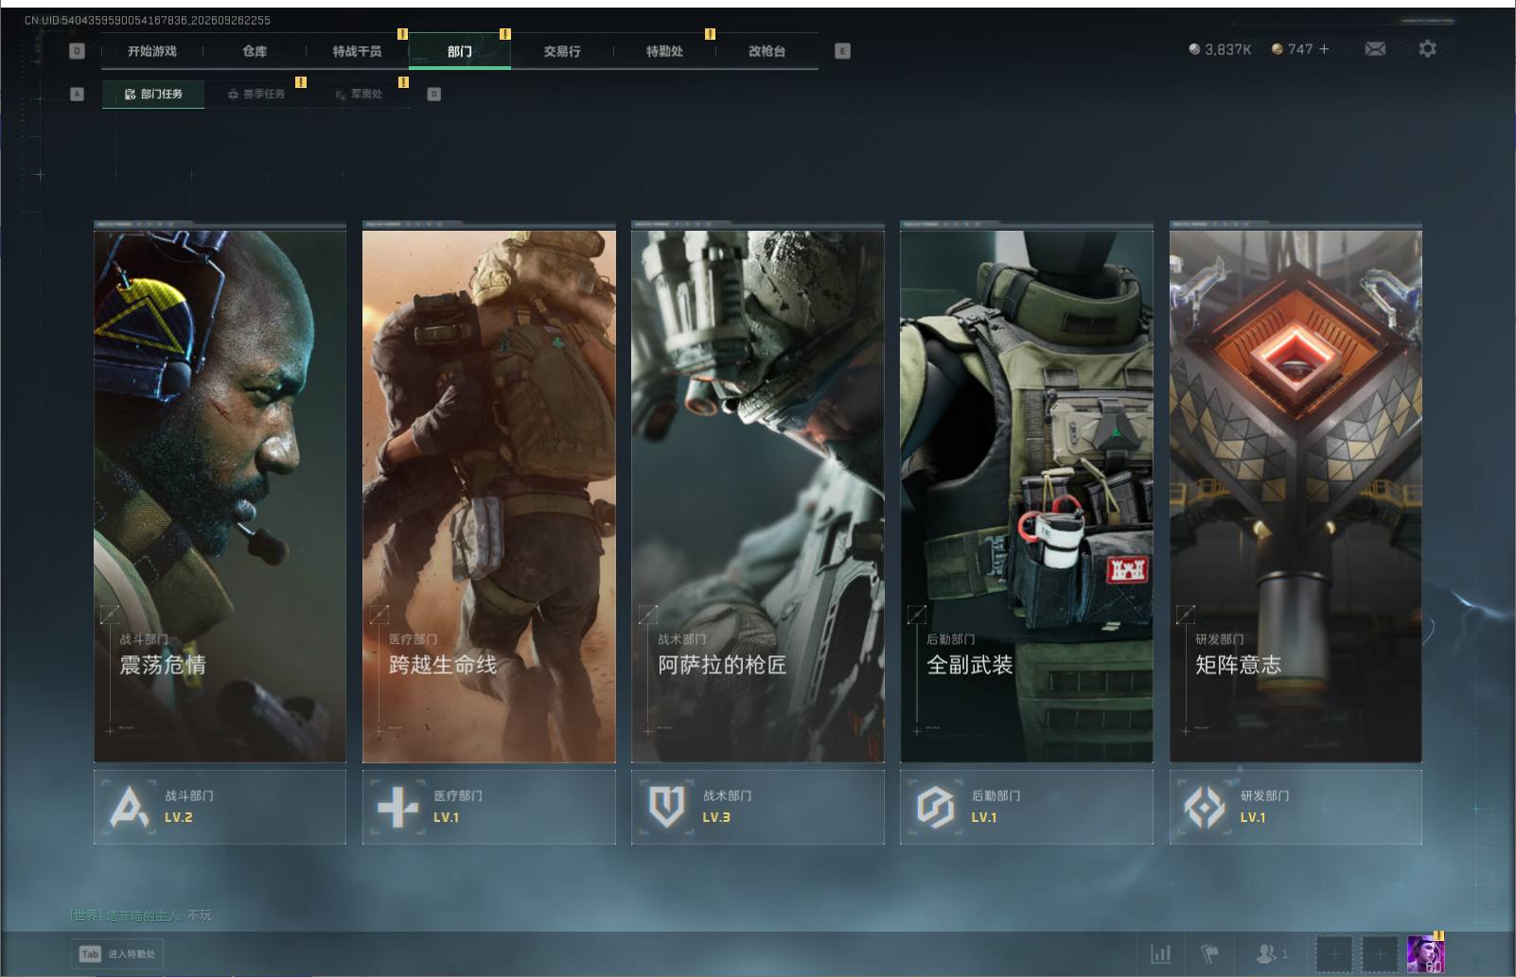Click the plus to add 747 currency
Viewport: 1516px width, 977px height.
coord(1324,49)
